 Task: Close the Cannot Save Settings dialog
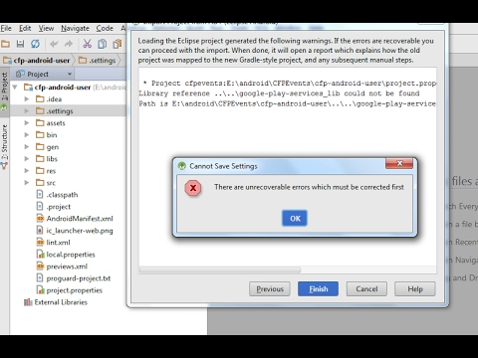[399, 163]
